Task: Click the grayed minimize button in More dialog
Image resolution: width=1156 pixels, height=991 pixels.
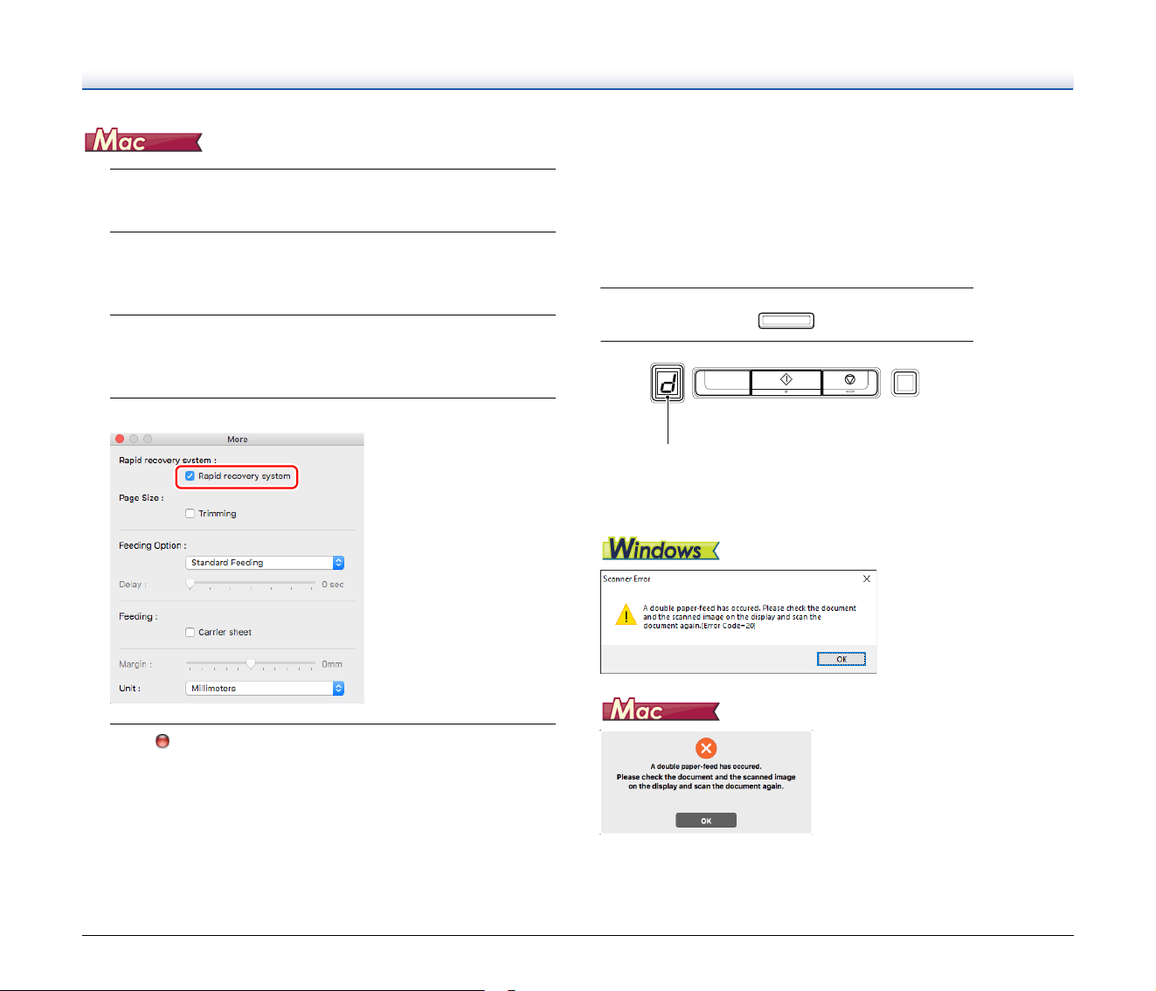Action: click(x=134, y=439)
